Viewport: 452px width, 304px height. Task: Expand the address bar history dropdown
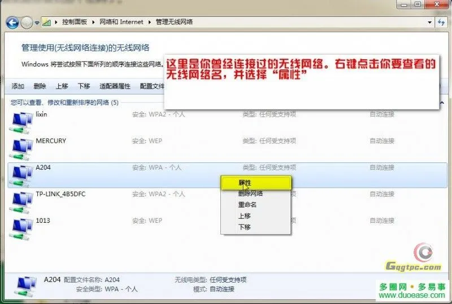(x=429, y=23)
